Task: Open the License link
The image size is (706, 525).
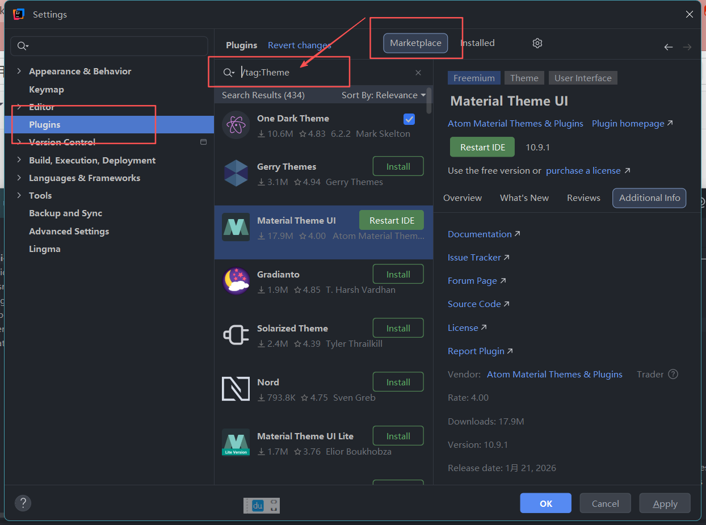Action: (467, 327)
